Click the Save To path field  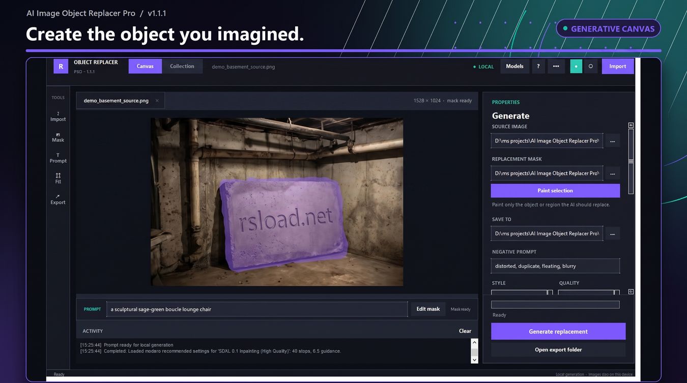pyautogui.click(x=547, y=234)
